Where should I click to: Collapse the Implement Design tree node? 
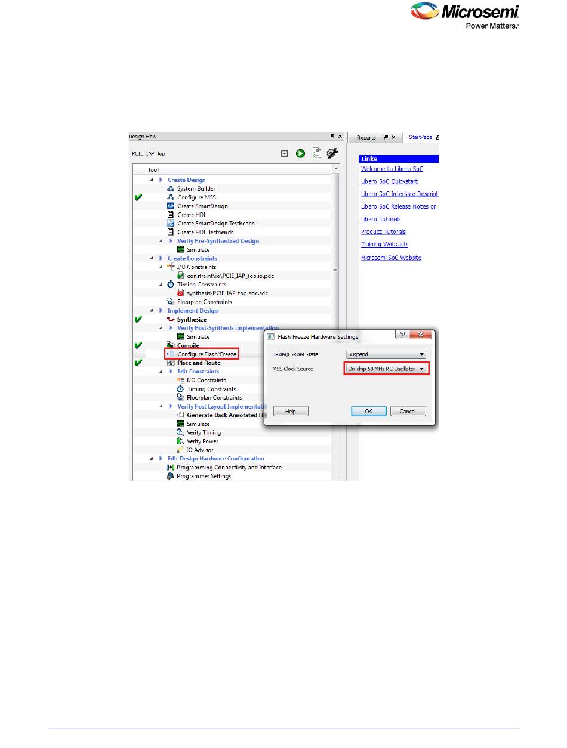tap(152, 311)
